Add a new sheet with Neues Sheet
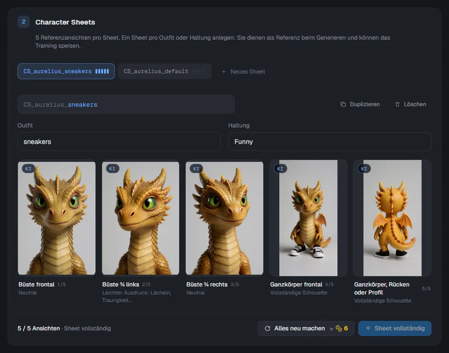The height and width of the screenshot is (353, 449). pyautogui.click(x=243, y=71)
